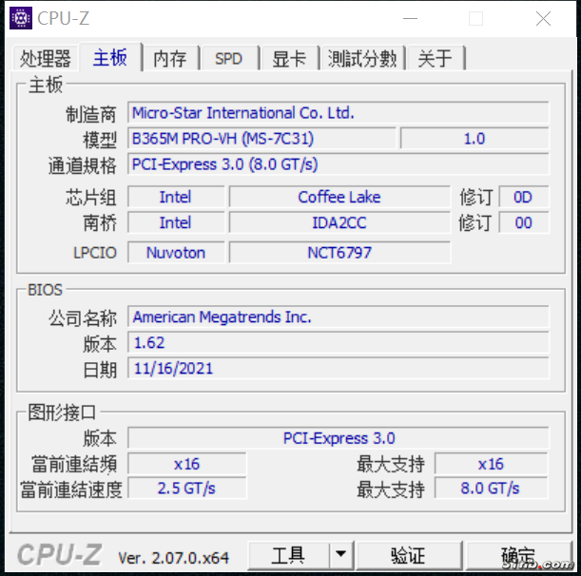Minimize the CPU-Z window
The height and width of the screenshot is (576, 581).
pos(410,18)
